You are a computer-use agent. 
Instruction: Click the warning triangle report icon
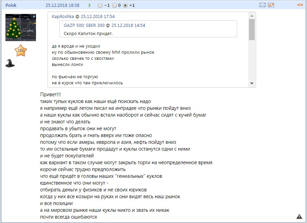point(299,216)
